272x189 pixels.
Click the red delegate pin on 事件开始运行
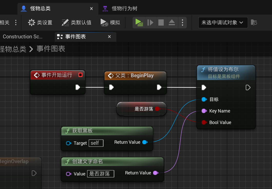pyautogui.click(x=80, y=75)
